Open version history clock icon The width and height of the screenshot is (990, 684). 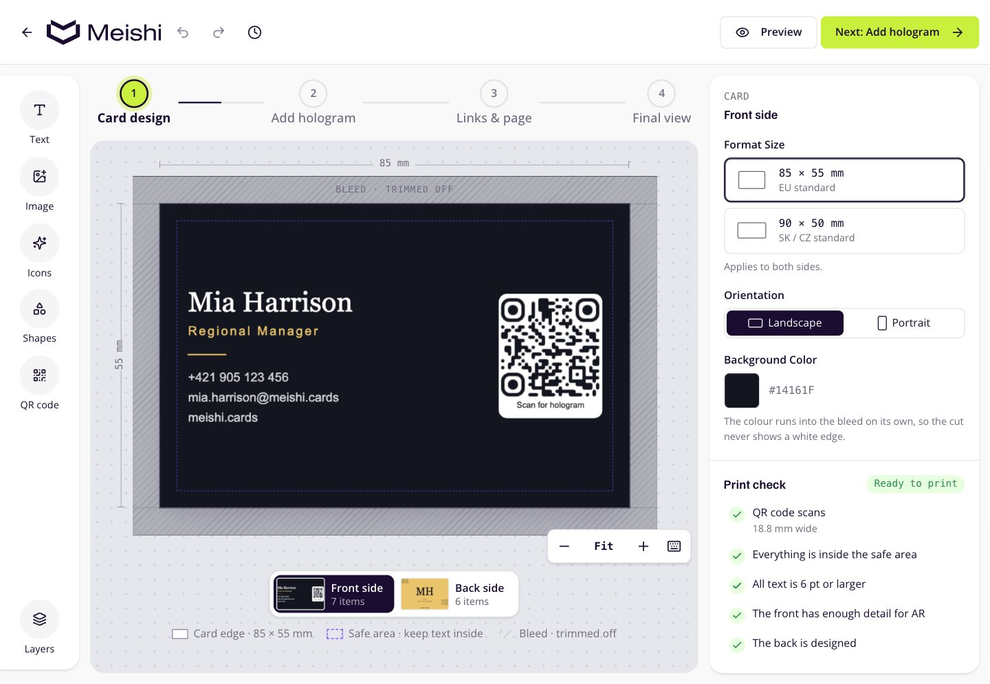[254, 32]
